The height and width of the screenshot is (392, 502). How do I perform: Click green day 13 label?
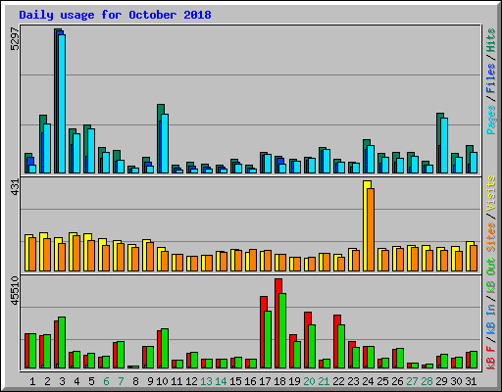coord(206,381)
